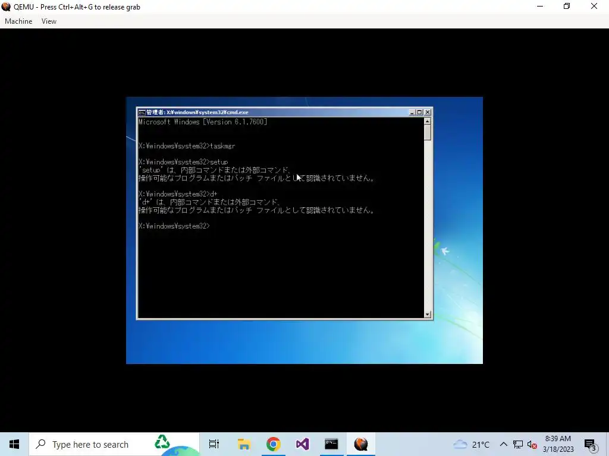Open the weather widget showing 21°C
The image size is (609, 456).
click(471, 444)
